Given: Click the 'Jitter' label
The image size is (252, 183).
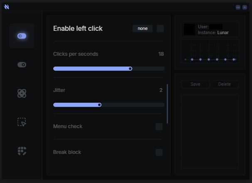Looking at the screenshot, I should pyautogui.click(x=59, y=90).
